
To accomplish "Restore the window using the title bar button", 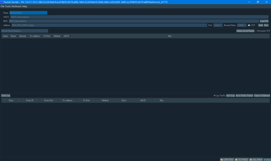I will click(x=258, y=2).
